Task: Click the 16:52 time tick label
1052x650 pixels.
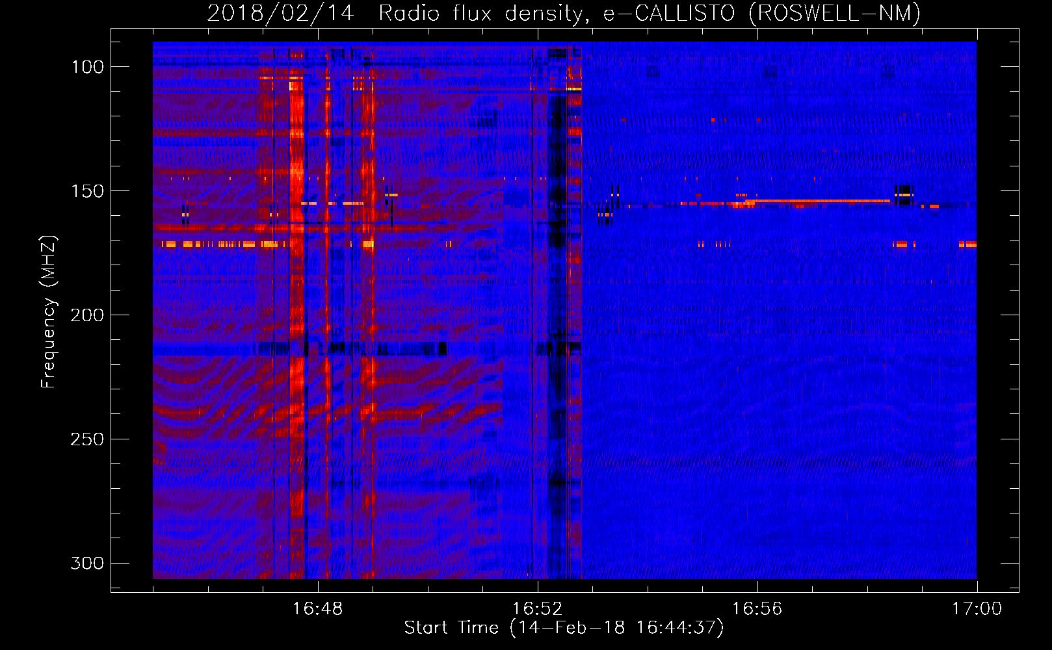Action: click(538, 609)
